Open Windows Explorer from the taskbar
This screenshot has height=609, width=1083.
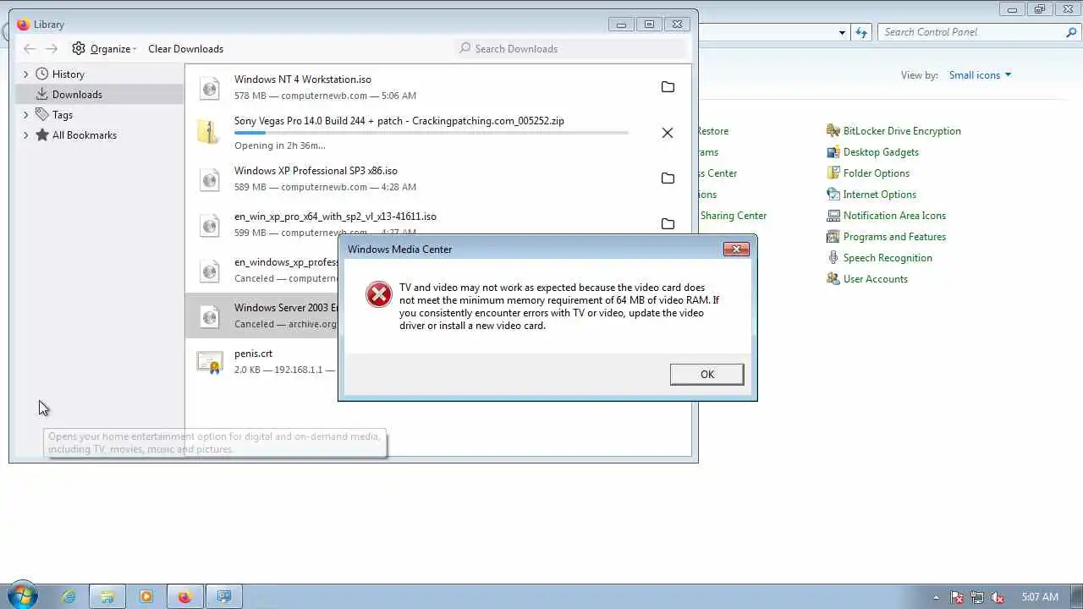pos(107,596)
